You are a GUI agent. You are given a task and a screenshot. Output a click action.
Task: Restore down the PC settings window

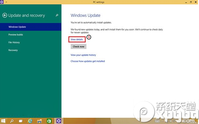click(x=191, y=2)
